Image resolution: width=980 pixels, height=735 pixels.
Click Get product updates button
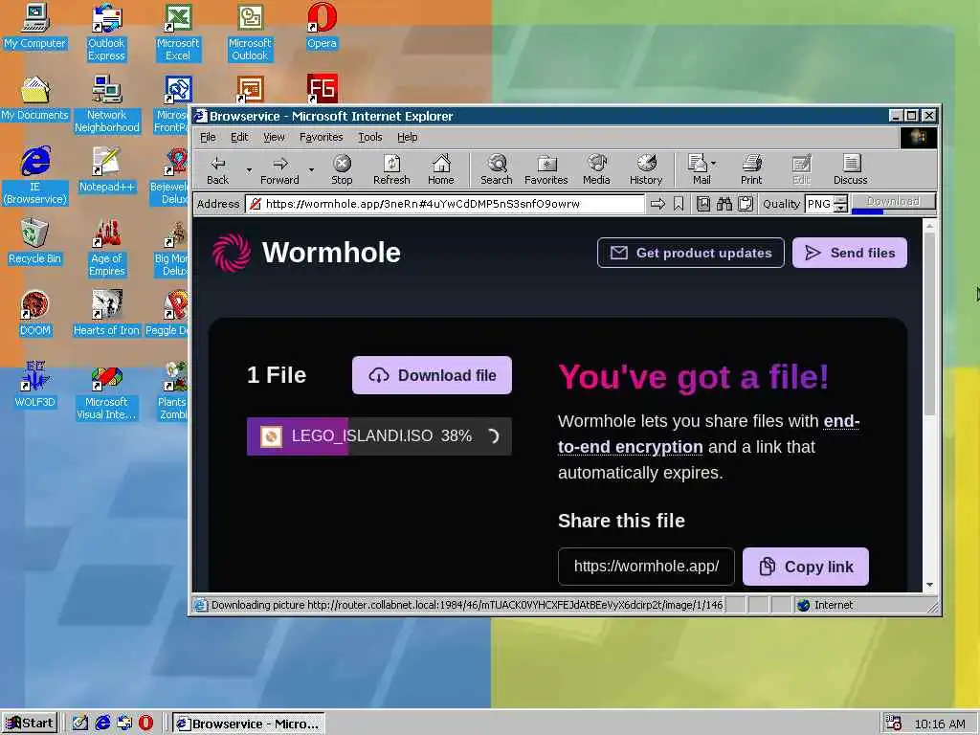[691, 253]
